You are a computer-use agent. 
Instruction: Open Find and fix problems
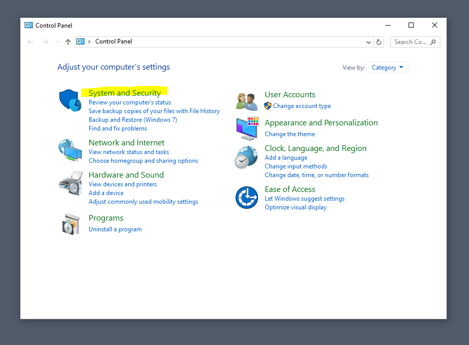click(118, 128)
